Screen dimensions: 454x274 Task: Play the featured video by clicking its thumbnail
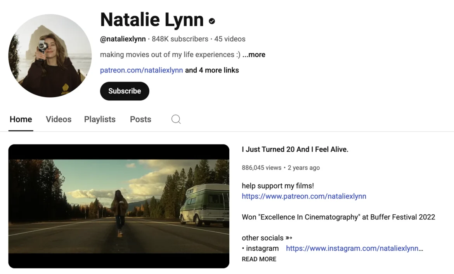click(x=119, y=206)
